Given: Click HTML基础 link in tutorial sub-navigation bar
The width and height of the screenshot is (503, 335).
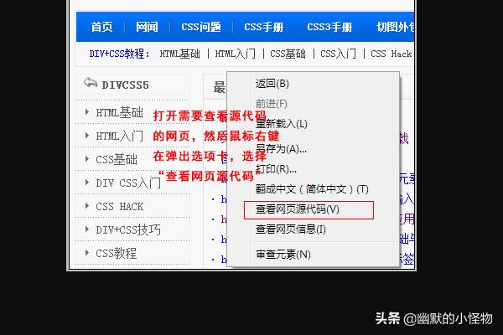Looking at the screenshot, I should pos(180,54).
